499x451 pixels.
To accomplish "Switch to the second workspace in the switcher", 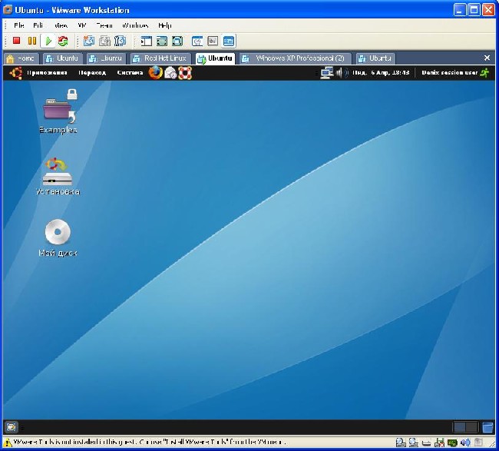I will 471,427.
